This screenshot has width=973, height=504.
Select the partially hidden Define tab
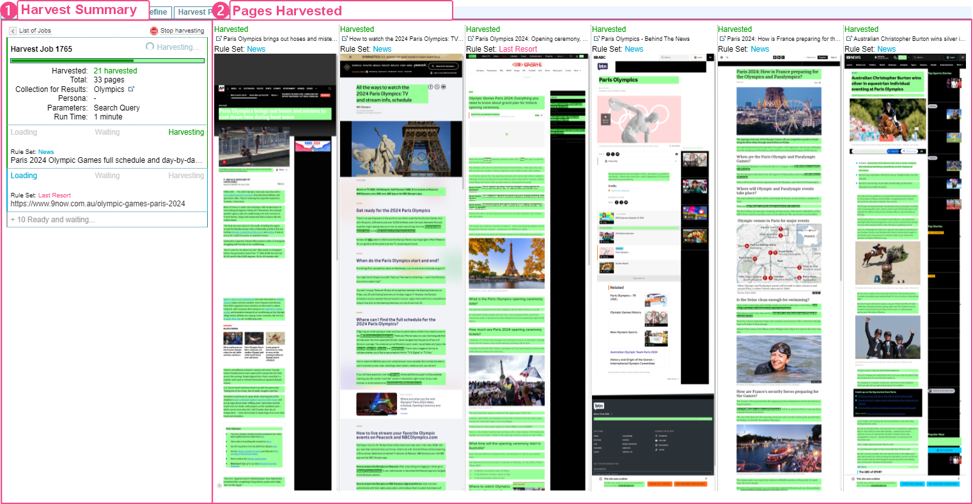[x=159, y=12]
